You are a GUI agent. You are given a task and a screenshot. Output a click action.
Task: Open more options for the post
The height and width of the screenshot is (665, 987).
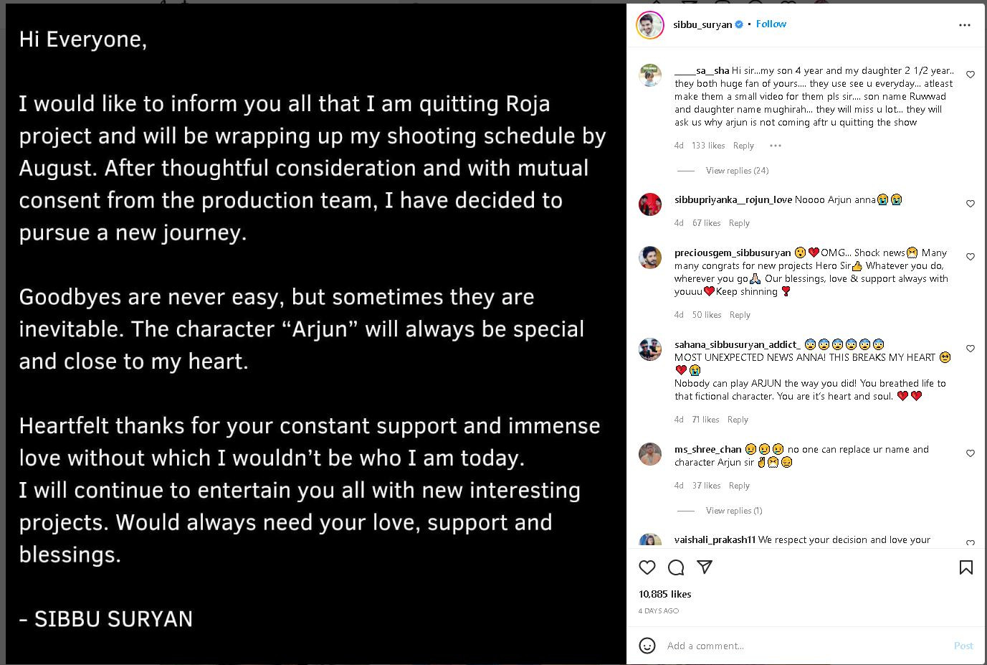click(965, 25)
